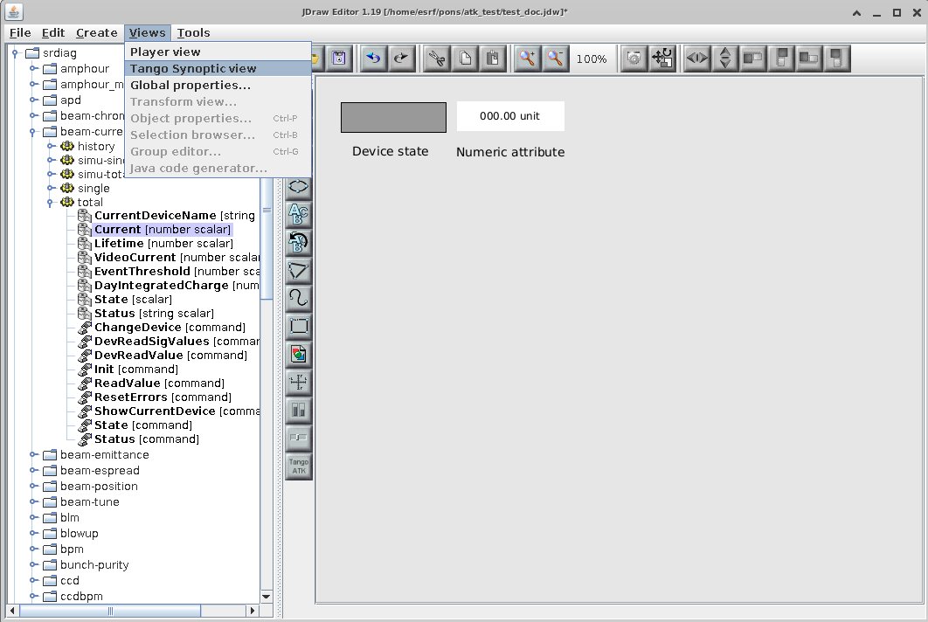Viewport: 928px width, 622px height.
Task: Click the third align icon after the vertical mirror icon
Action: (809, 58)
